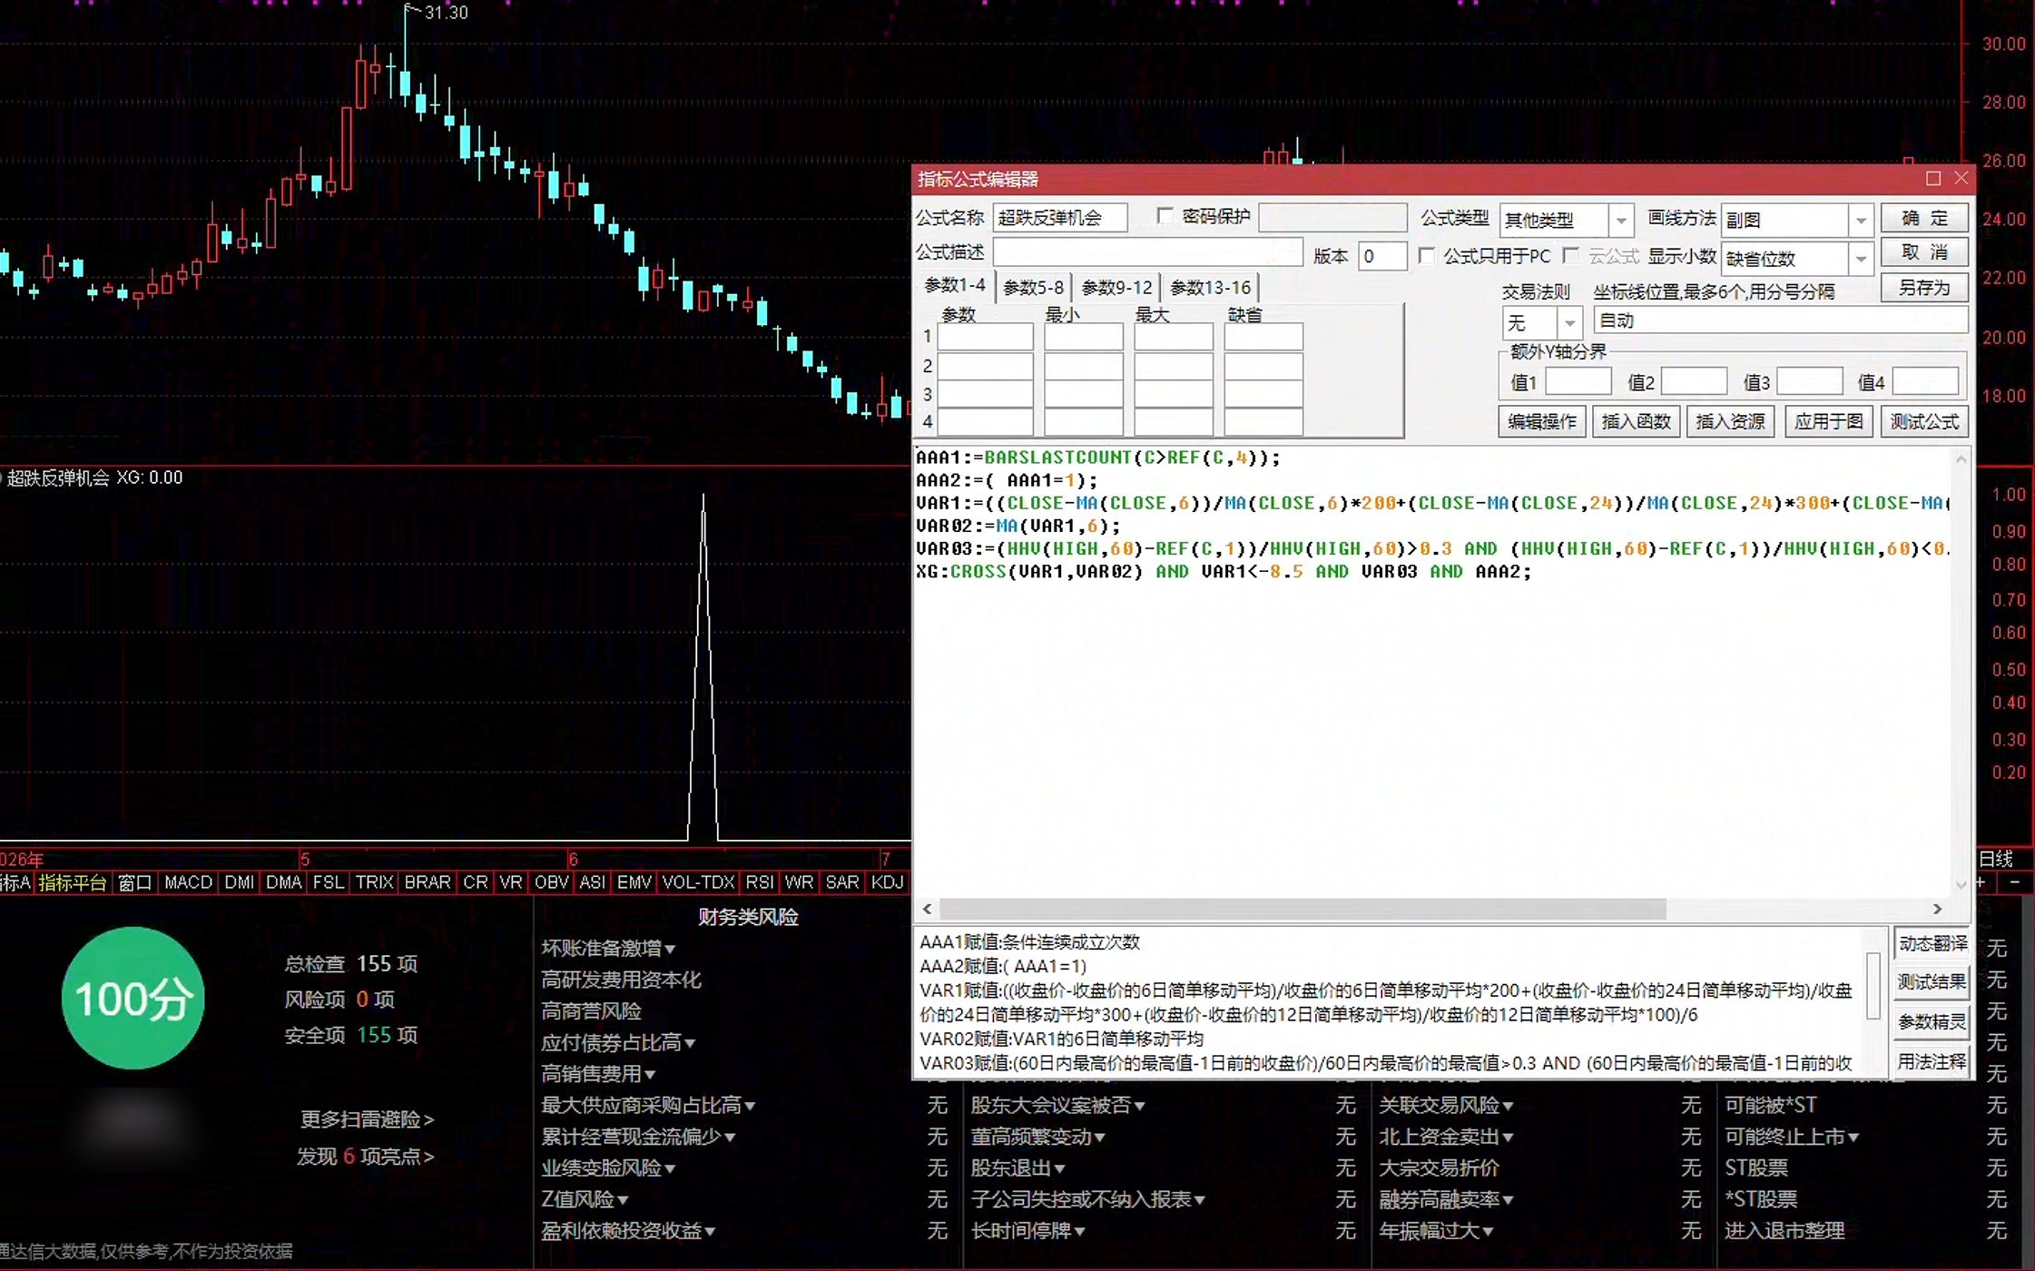The height and width of the screenshot is (1271, 2035).
Task: Click the 插入函数 button
Action: point(1636,421)
